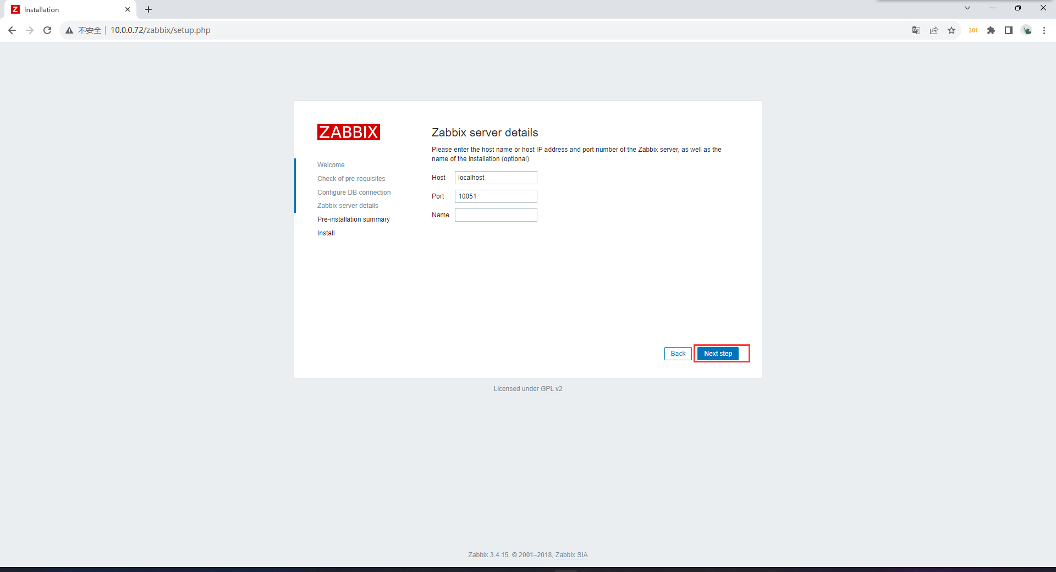Viewport: 1056px width, 572px height.
Task: Click the Back button
Action: point(678,354)
